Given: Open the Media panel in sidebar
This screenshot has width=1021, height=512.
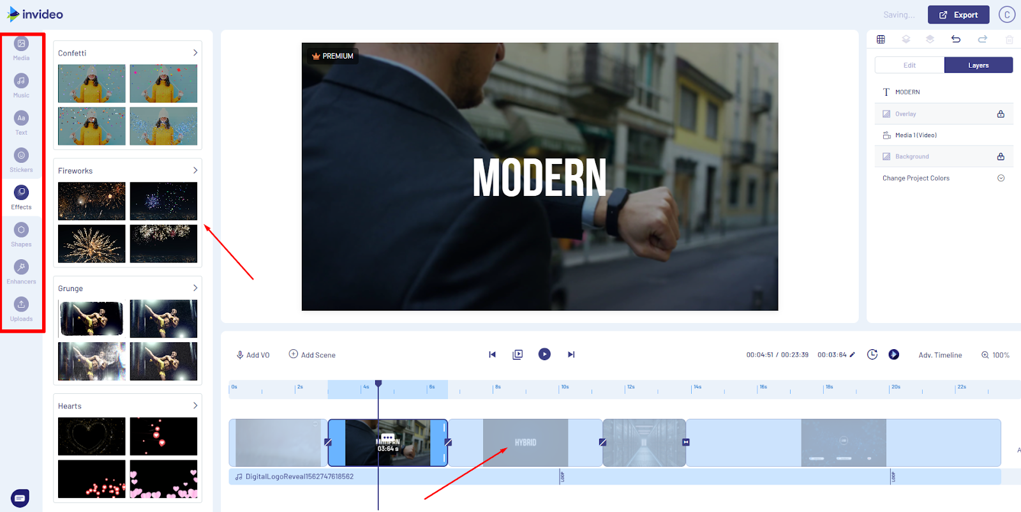Looking at the screenshot, I should (21, 49).
